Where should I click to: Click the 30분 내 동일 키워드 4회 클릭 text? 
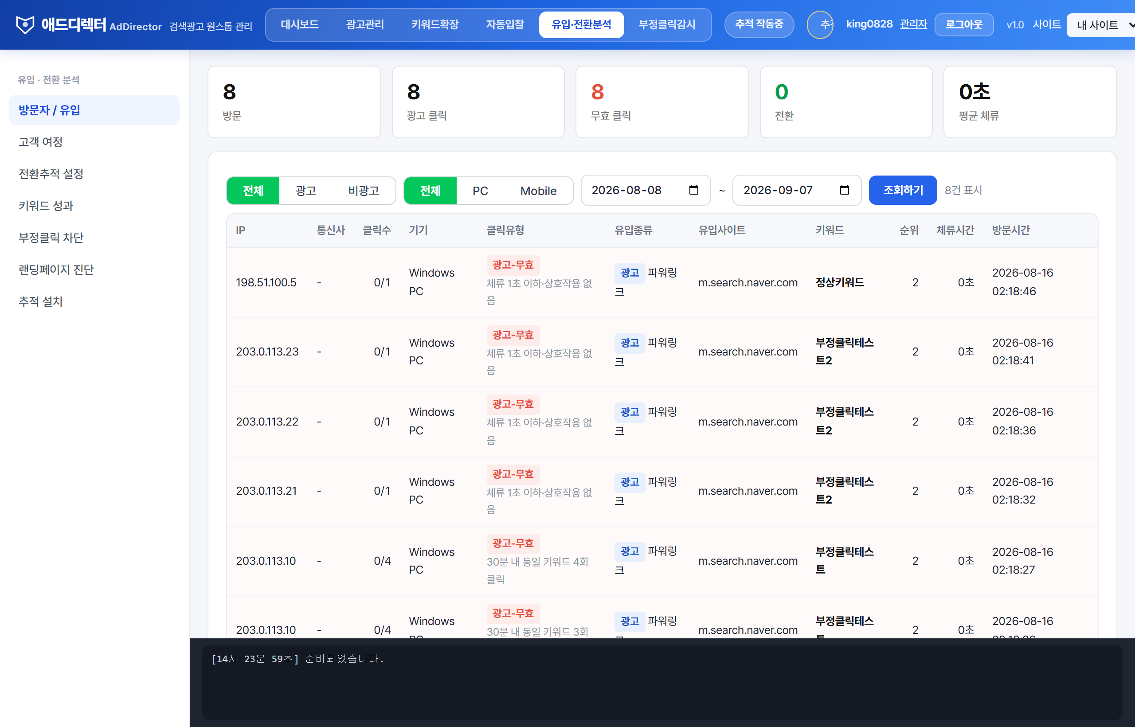(x=537, y=570)
